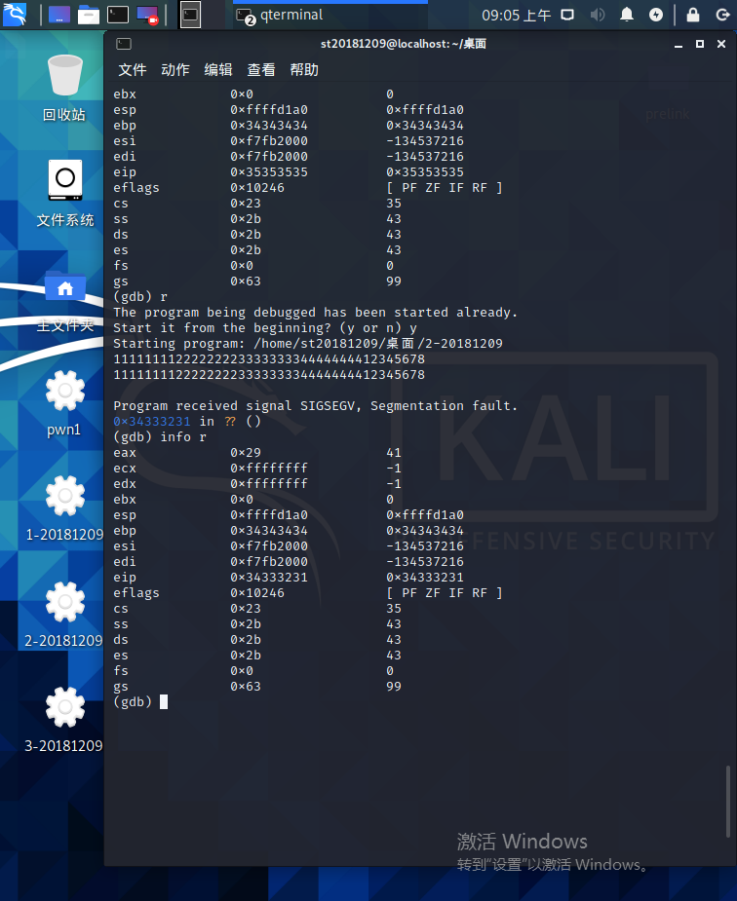Select the 2-20181209 desktop file icon
The height and width of the screenshot is (901, 737).
point(63,615)
